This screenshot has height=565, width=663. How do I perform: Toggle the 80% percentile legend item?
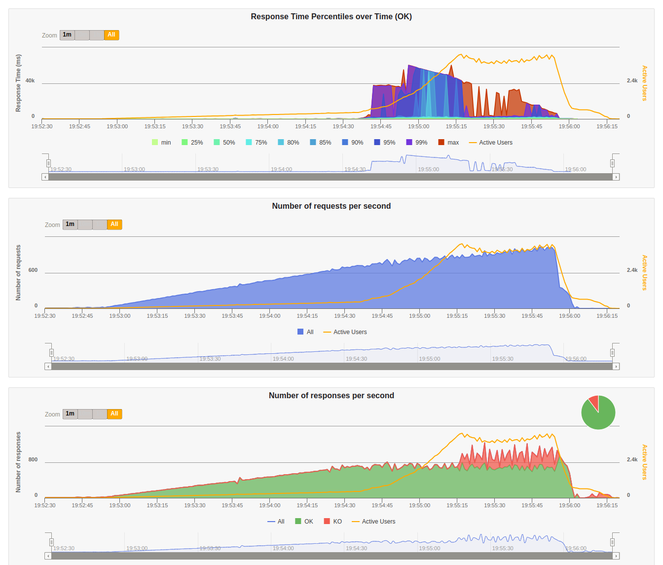click(x=289, y=143)
